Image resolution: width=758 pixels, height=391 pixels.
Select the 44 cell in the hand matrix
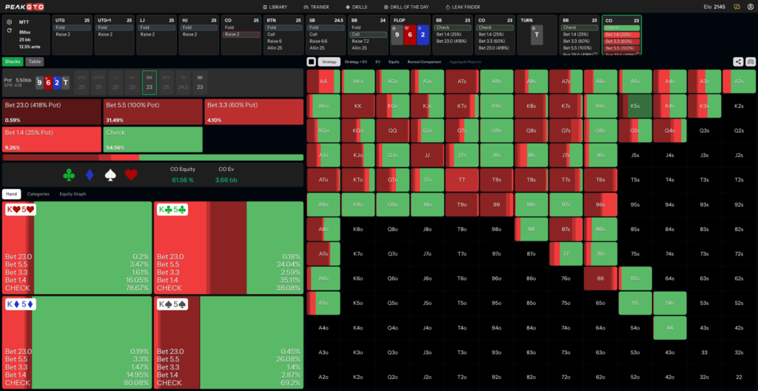669,328
